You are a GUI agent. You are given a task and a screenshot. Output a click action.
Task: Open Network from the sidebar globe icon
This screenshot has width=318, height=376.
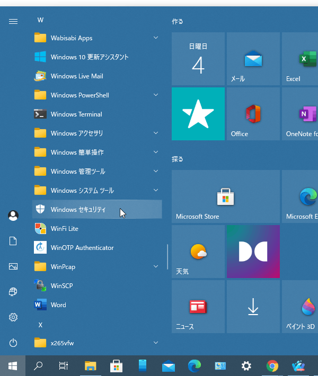click(x=13, y=292)
